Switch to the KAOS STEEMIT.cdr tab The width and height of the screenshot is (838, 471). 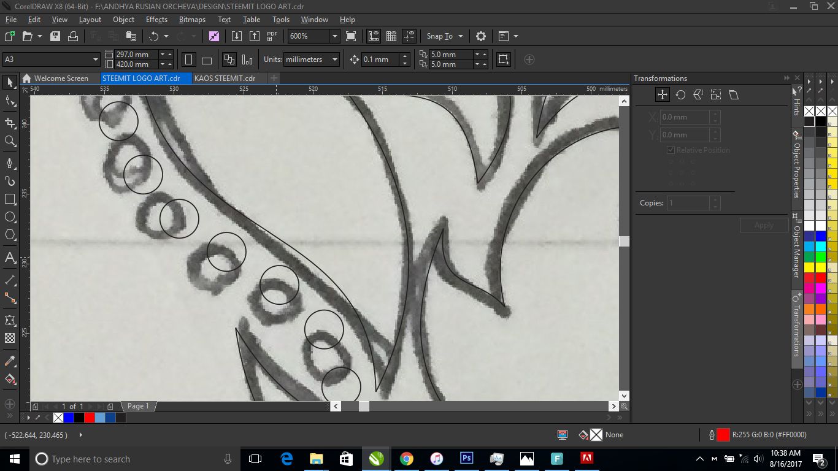click(x=225, y=78)
